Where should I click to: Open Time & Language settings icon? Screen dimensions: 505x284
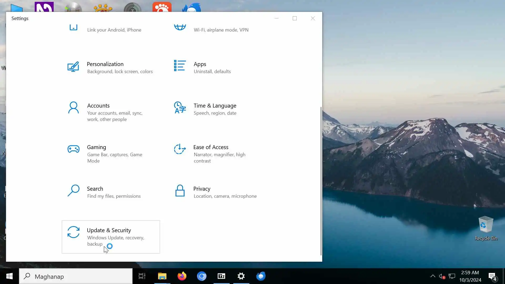point(180,108)
